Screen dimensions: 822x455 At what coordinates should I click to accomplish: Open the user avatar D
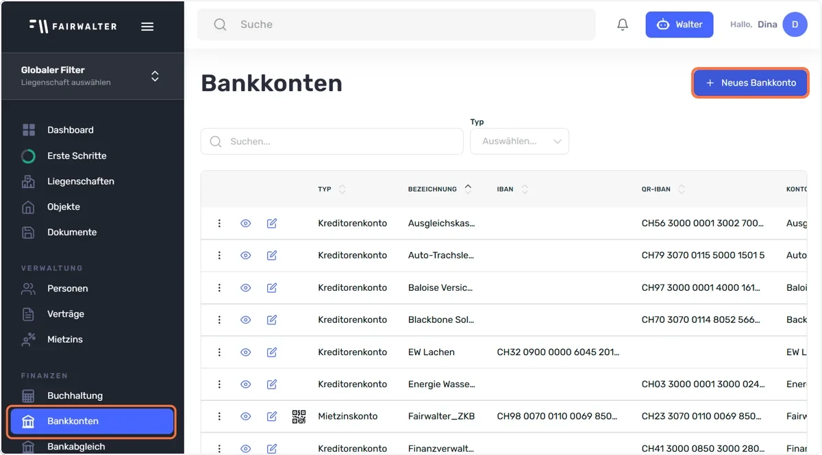(795, 25)
